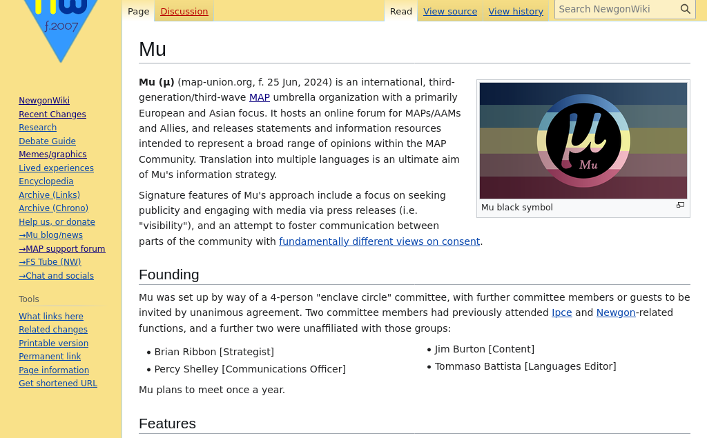This screenshot has height=438, width=707.
Task: Select the Read tab
Action: (x=401, y=11)
